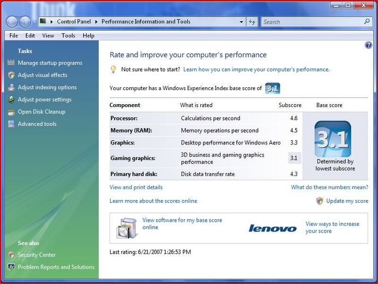Click the software box and disc icon
378x284 pixels.
(128, 228)
